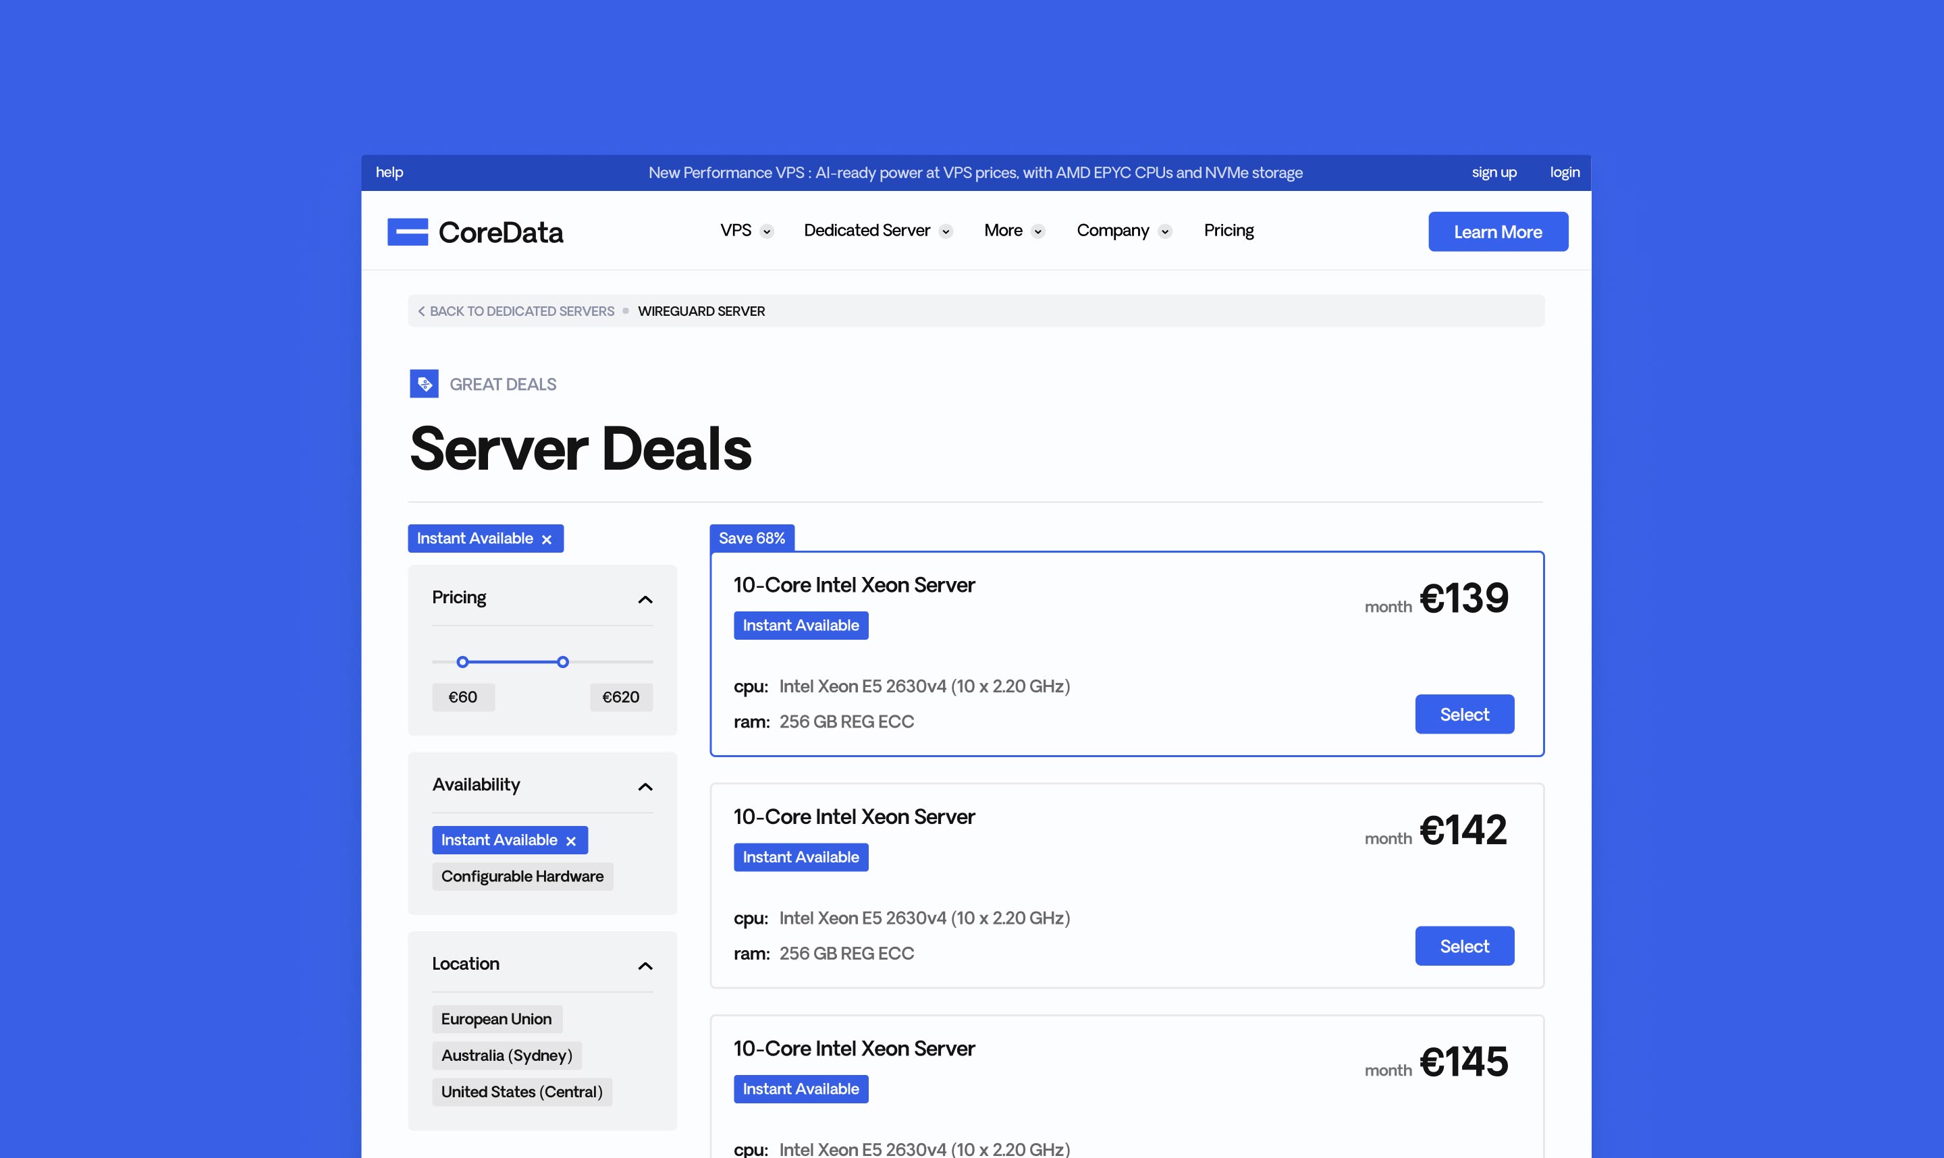Click the Instant Available badge on €142 card
Viewport: 1944px width, 1158px height.
point(801,858)
